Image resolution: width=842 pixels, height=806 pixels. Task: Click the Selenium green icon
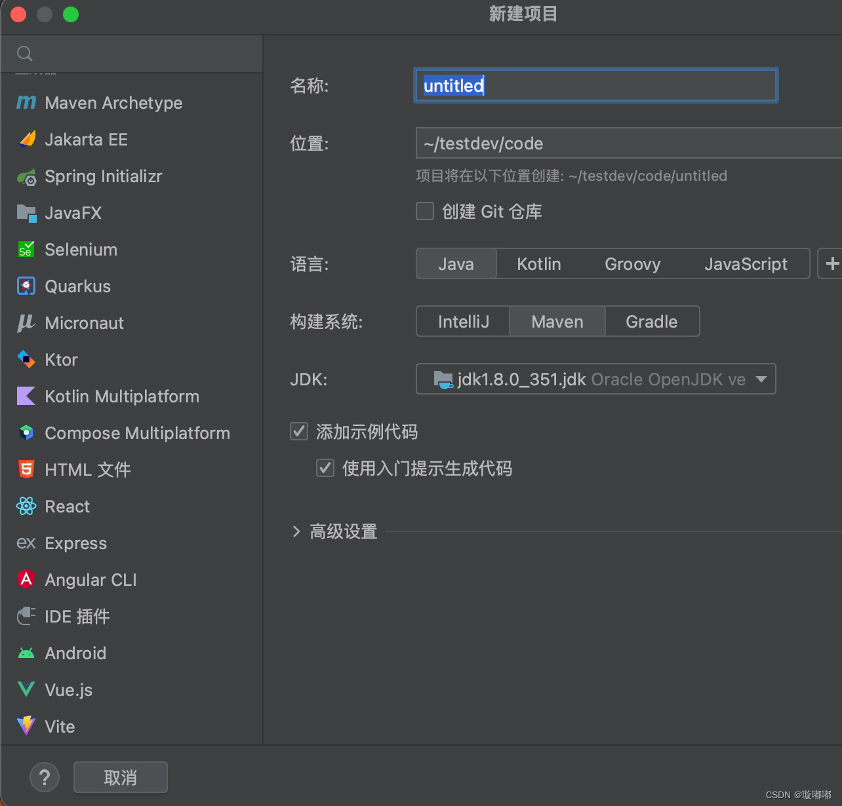pyautogui.click(x=26, y=249)
